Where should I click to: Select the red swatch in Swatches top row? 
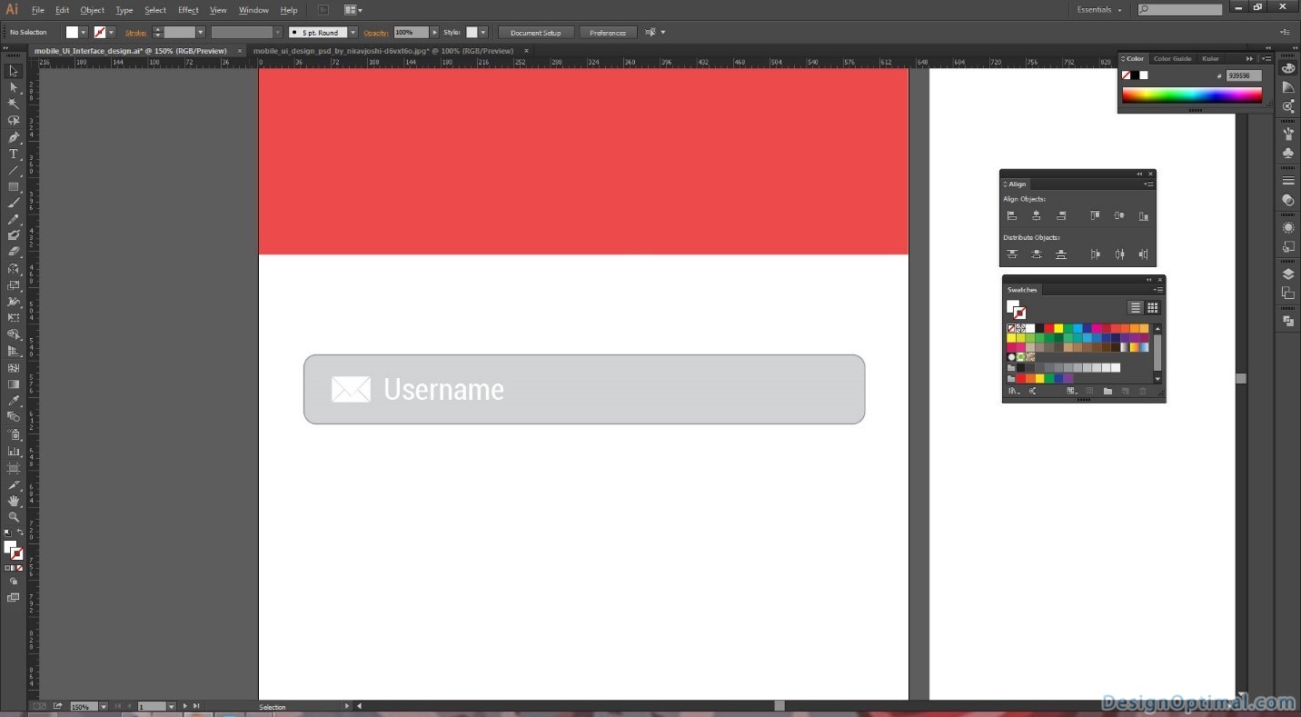[x=1048, y=328]
